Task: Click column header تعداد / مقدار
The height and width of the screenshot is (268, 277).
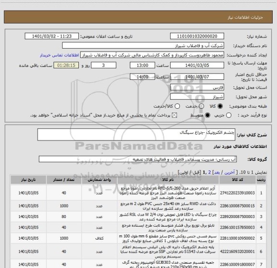Action: 64,179
